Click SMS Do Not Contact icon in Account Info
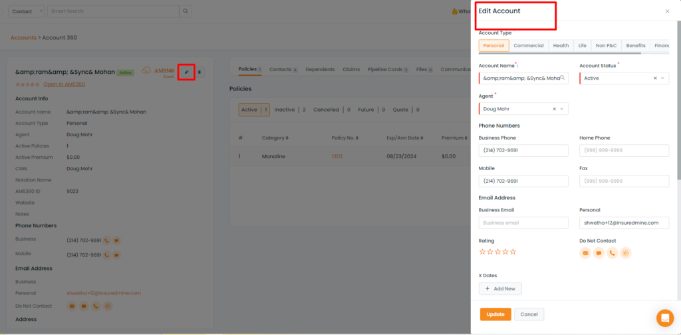Image resolution: width=681 pixels, height=335 pixels. click(84, 306)
